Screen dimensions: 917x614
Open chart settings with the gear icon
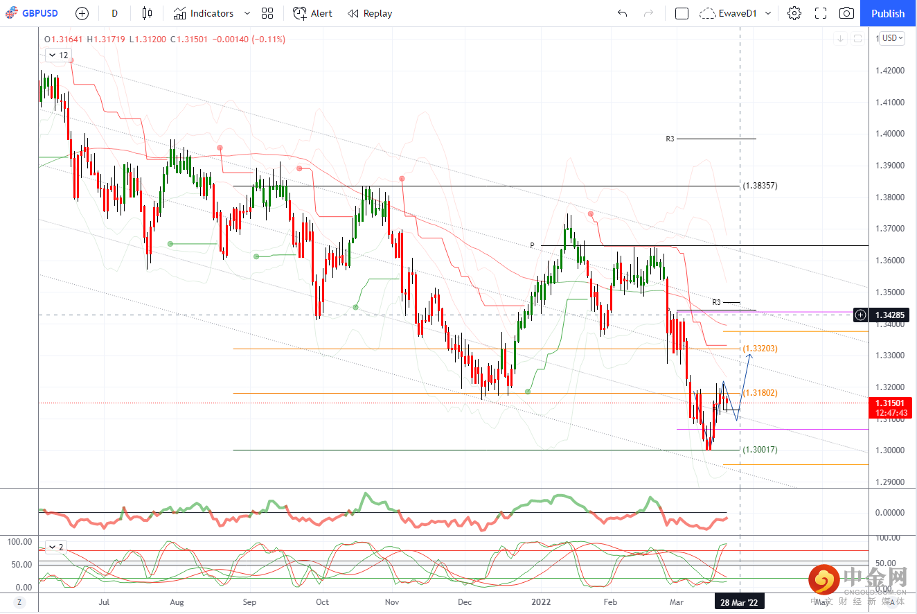click(794, 13)
